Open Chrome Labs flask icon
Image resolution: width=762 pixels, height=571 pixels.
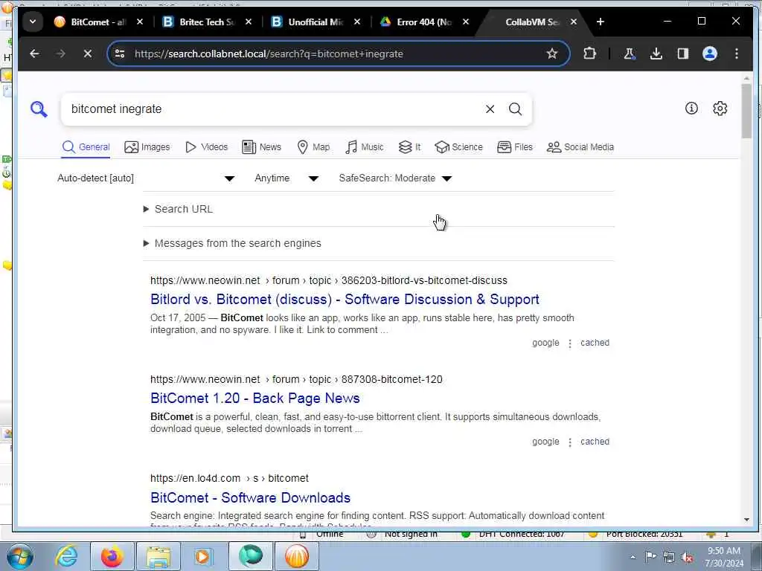pos(630,54)
